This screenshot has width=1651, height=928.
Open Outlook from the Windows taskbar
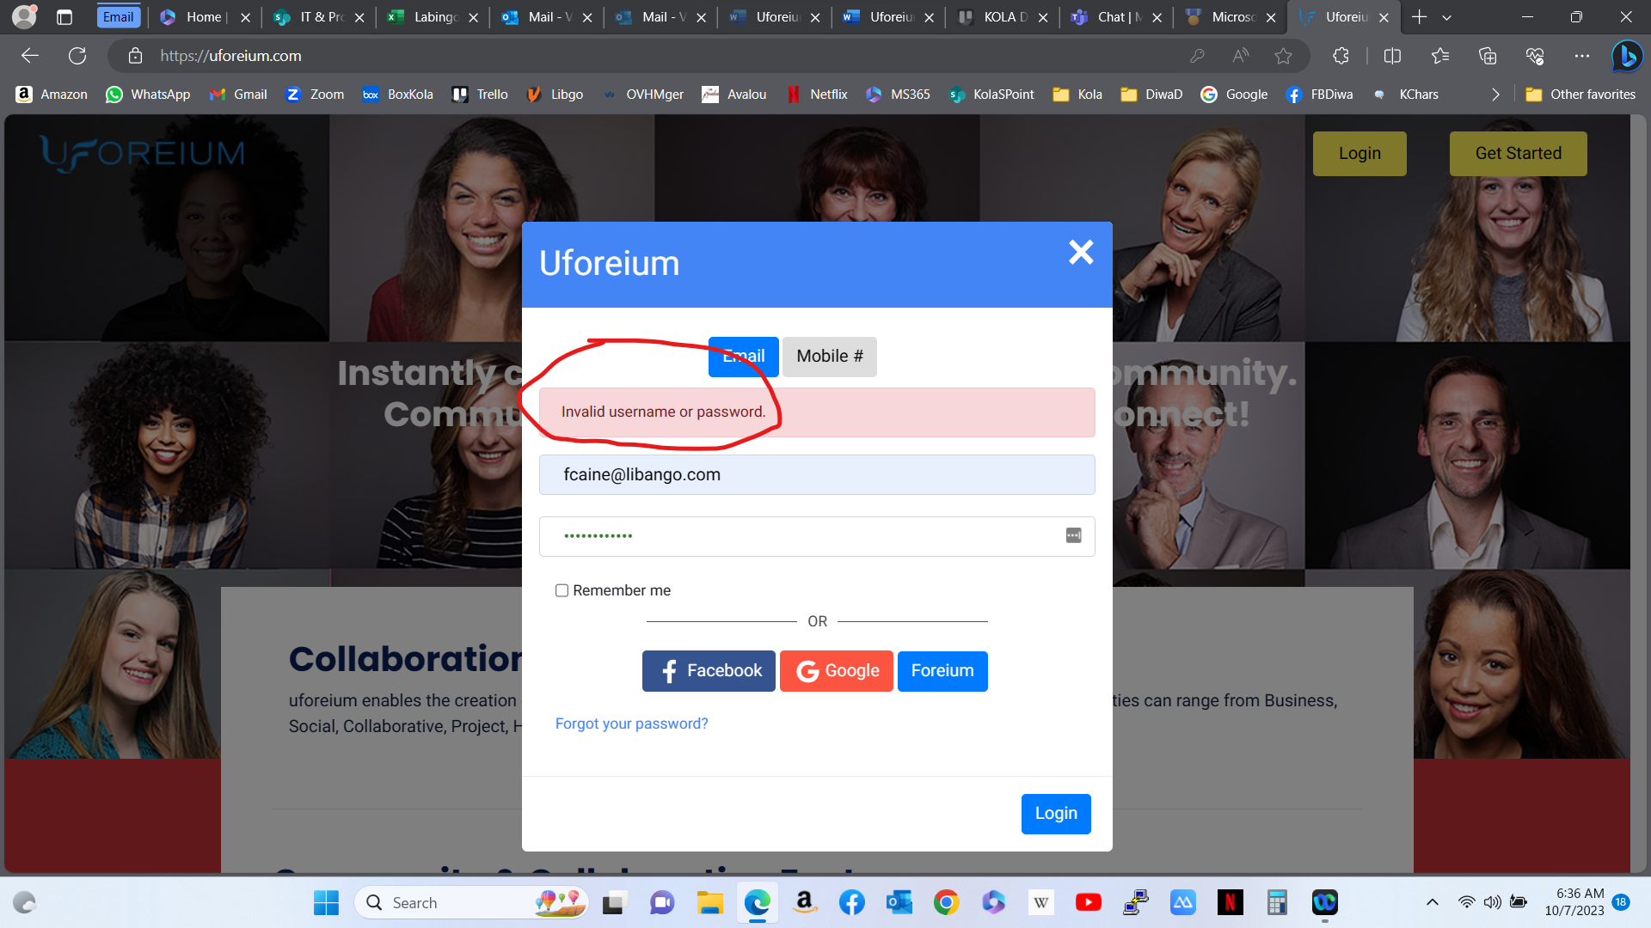(899, 902)
